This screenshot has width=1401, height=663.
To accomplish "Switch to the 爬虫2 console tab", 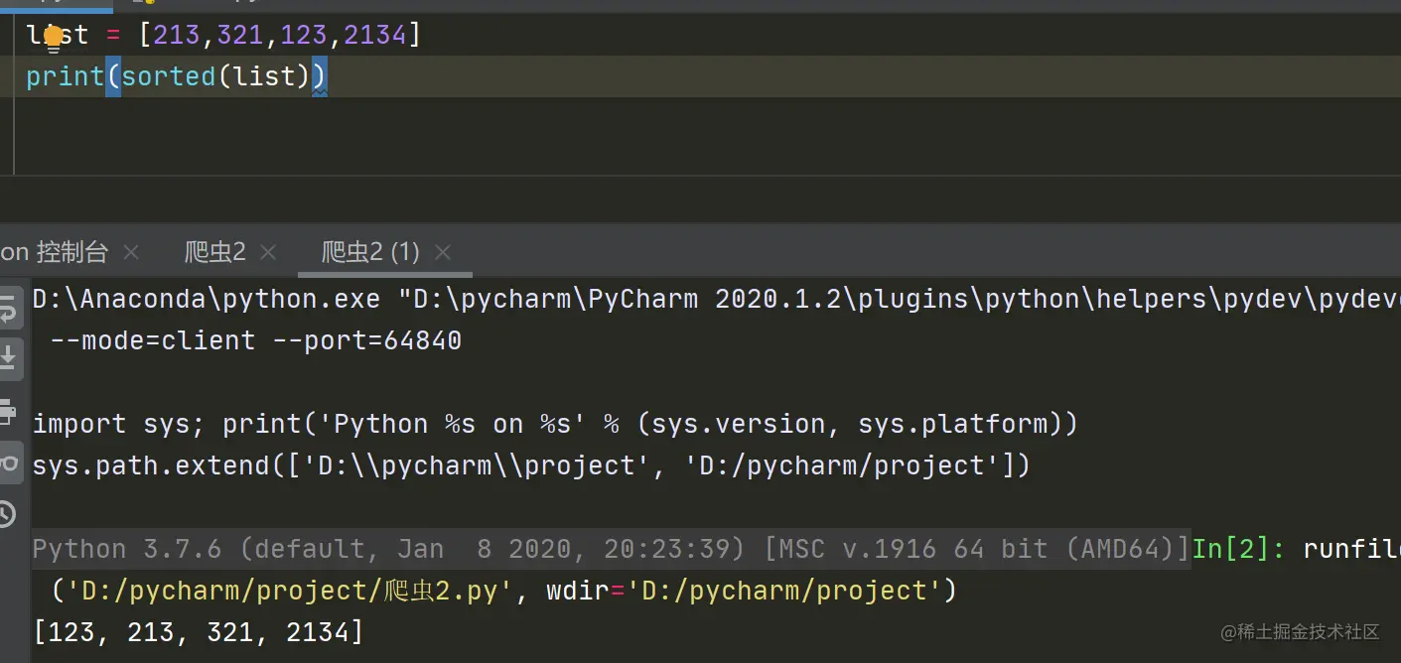I will click(x=214, y=252).
